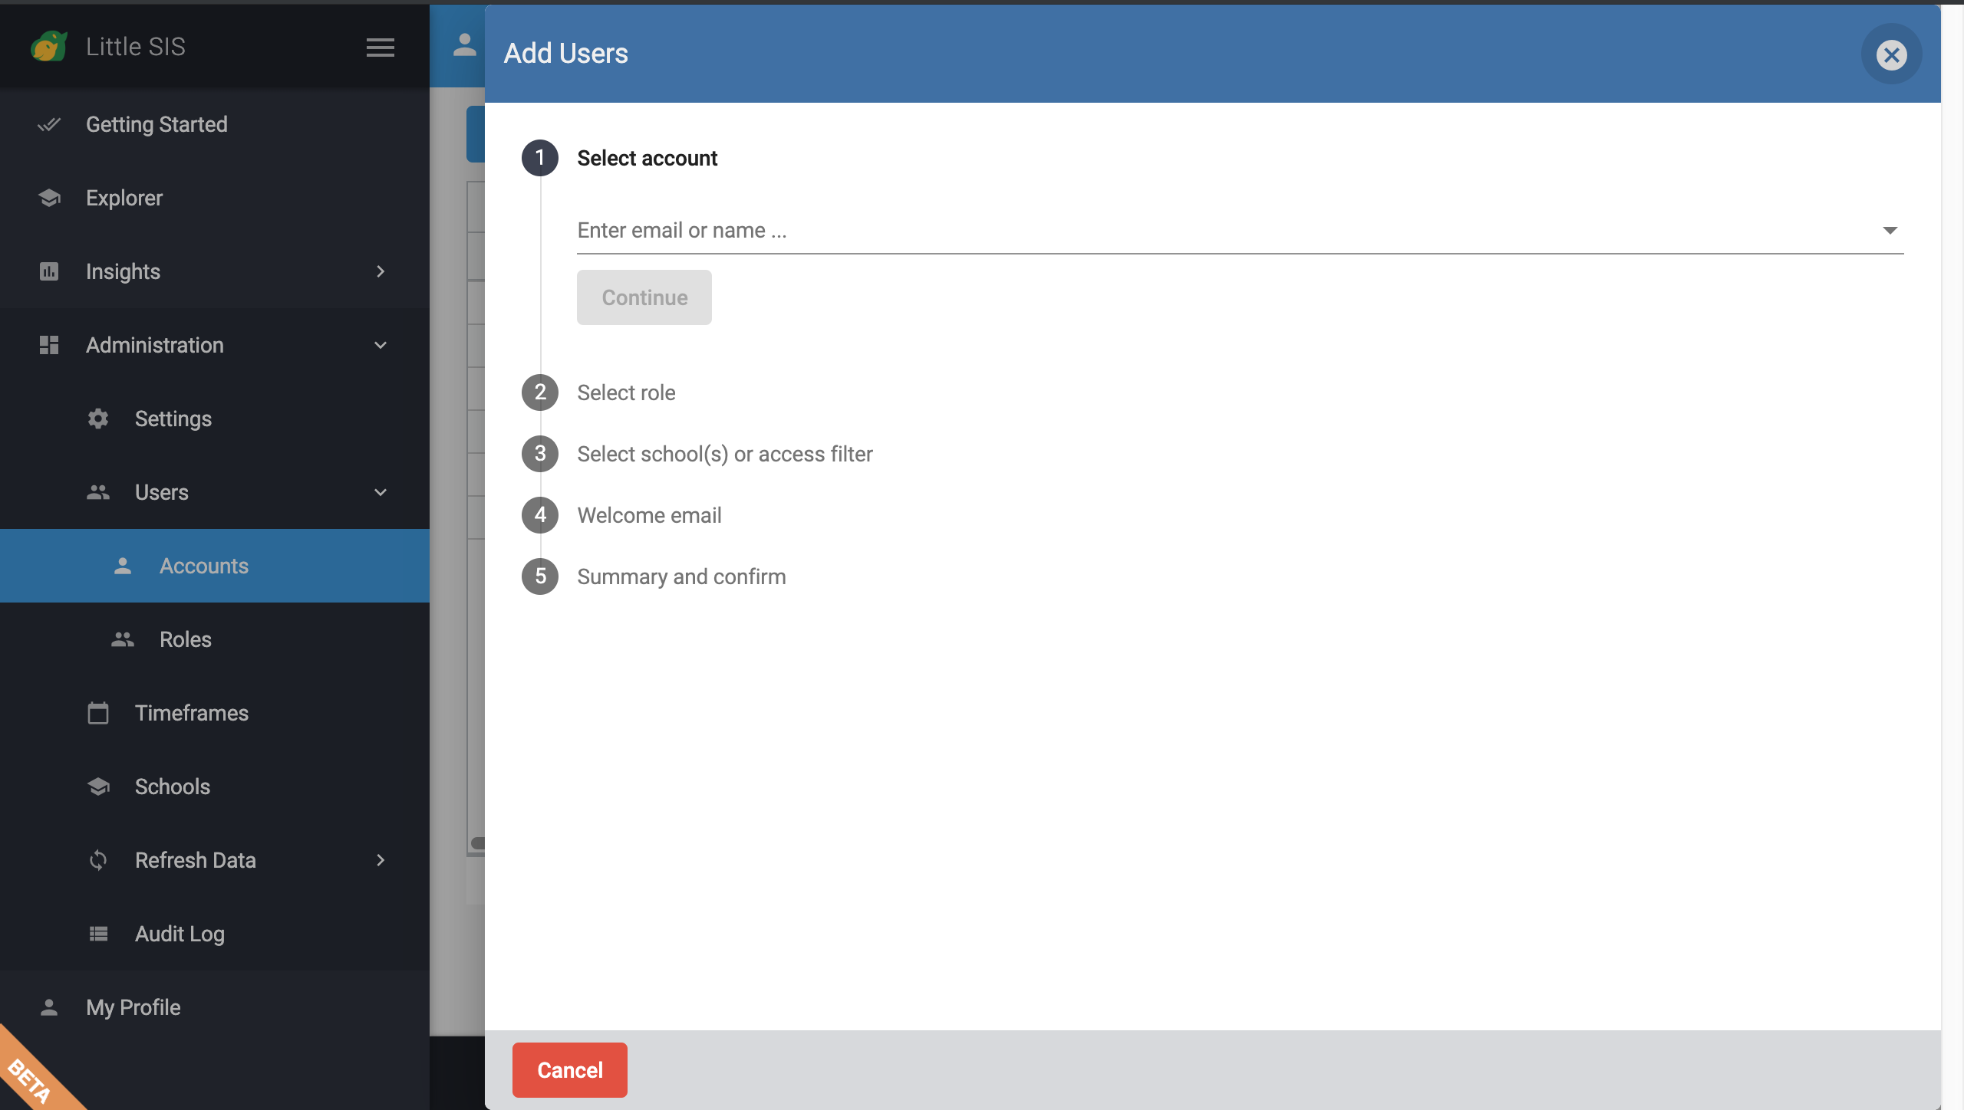Click the Little SIS logo icon
Viewport: 1964px width, 1110px height.
[49, 46]
